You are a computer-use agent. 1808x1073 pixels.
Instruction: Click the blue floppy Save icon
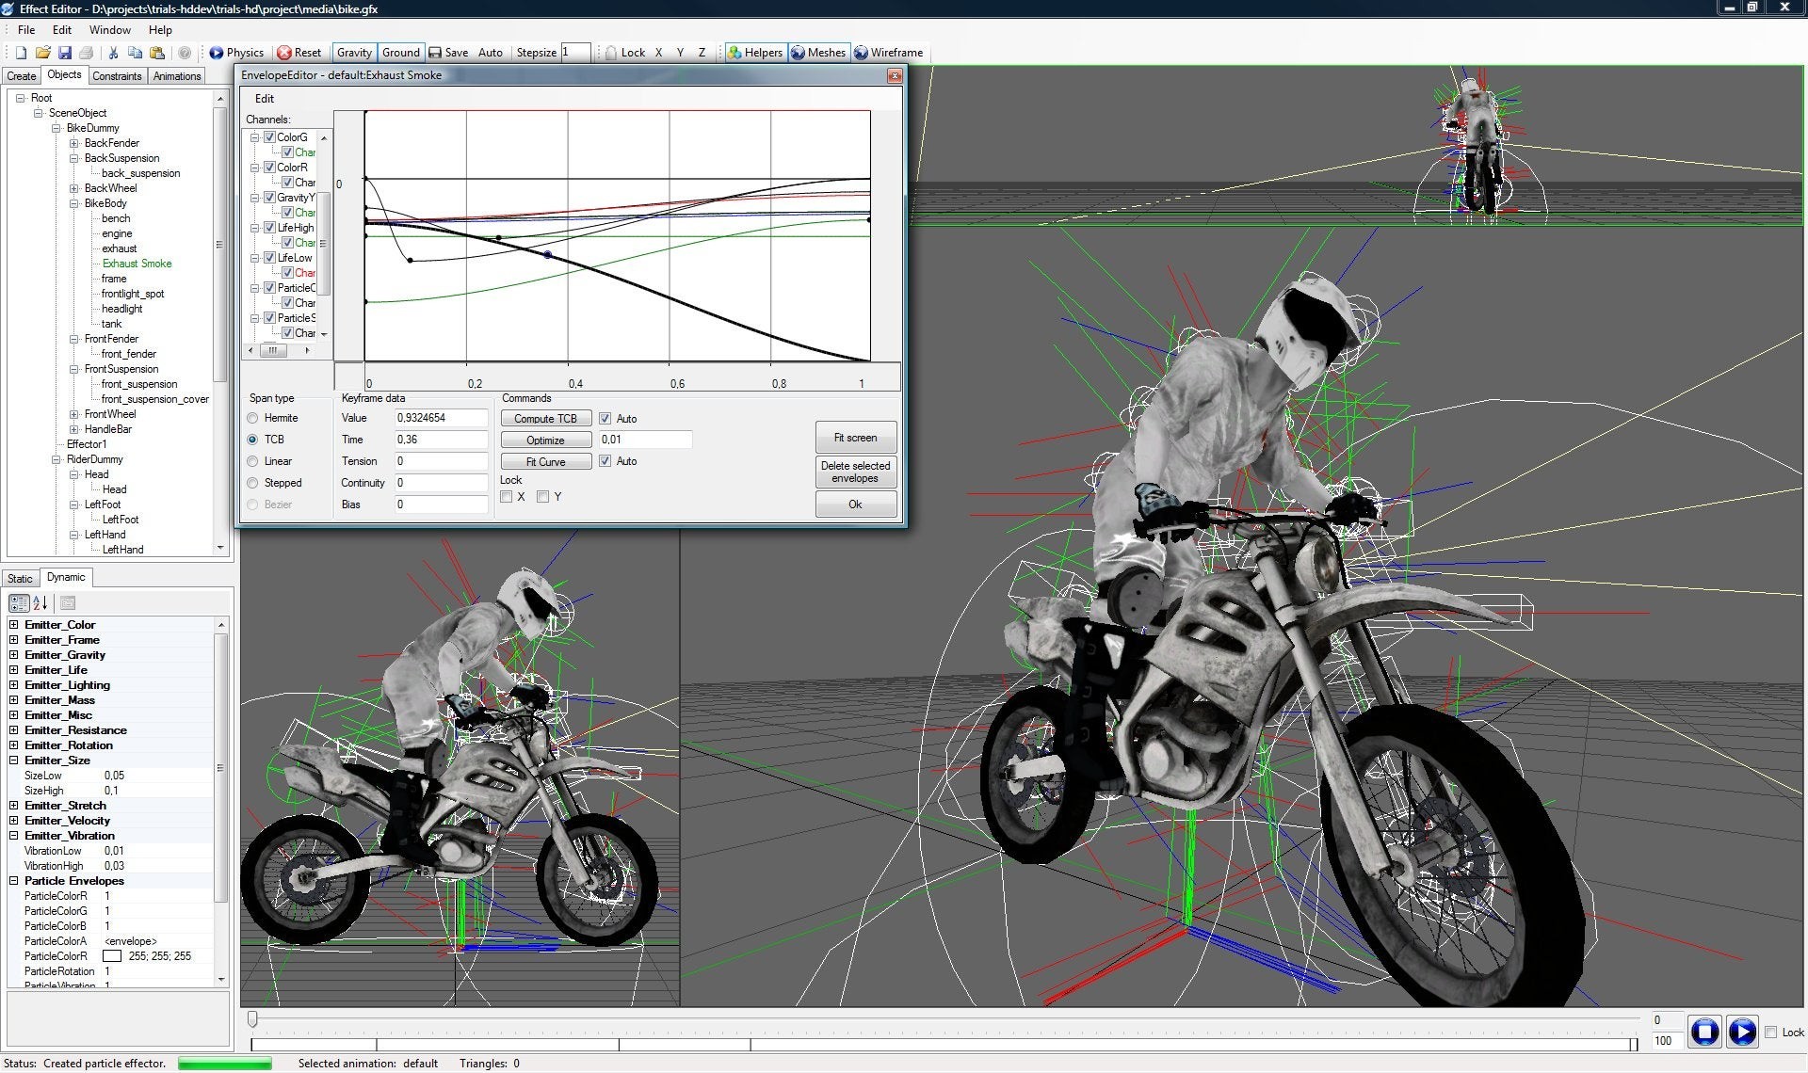pyautogui.click(x=65, y=53)
